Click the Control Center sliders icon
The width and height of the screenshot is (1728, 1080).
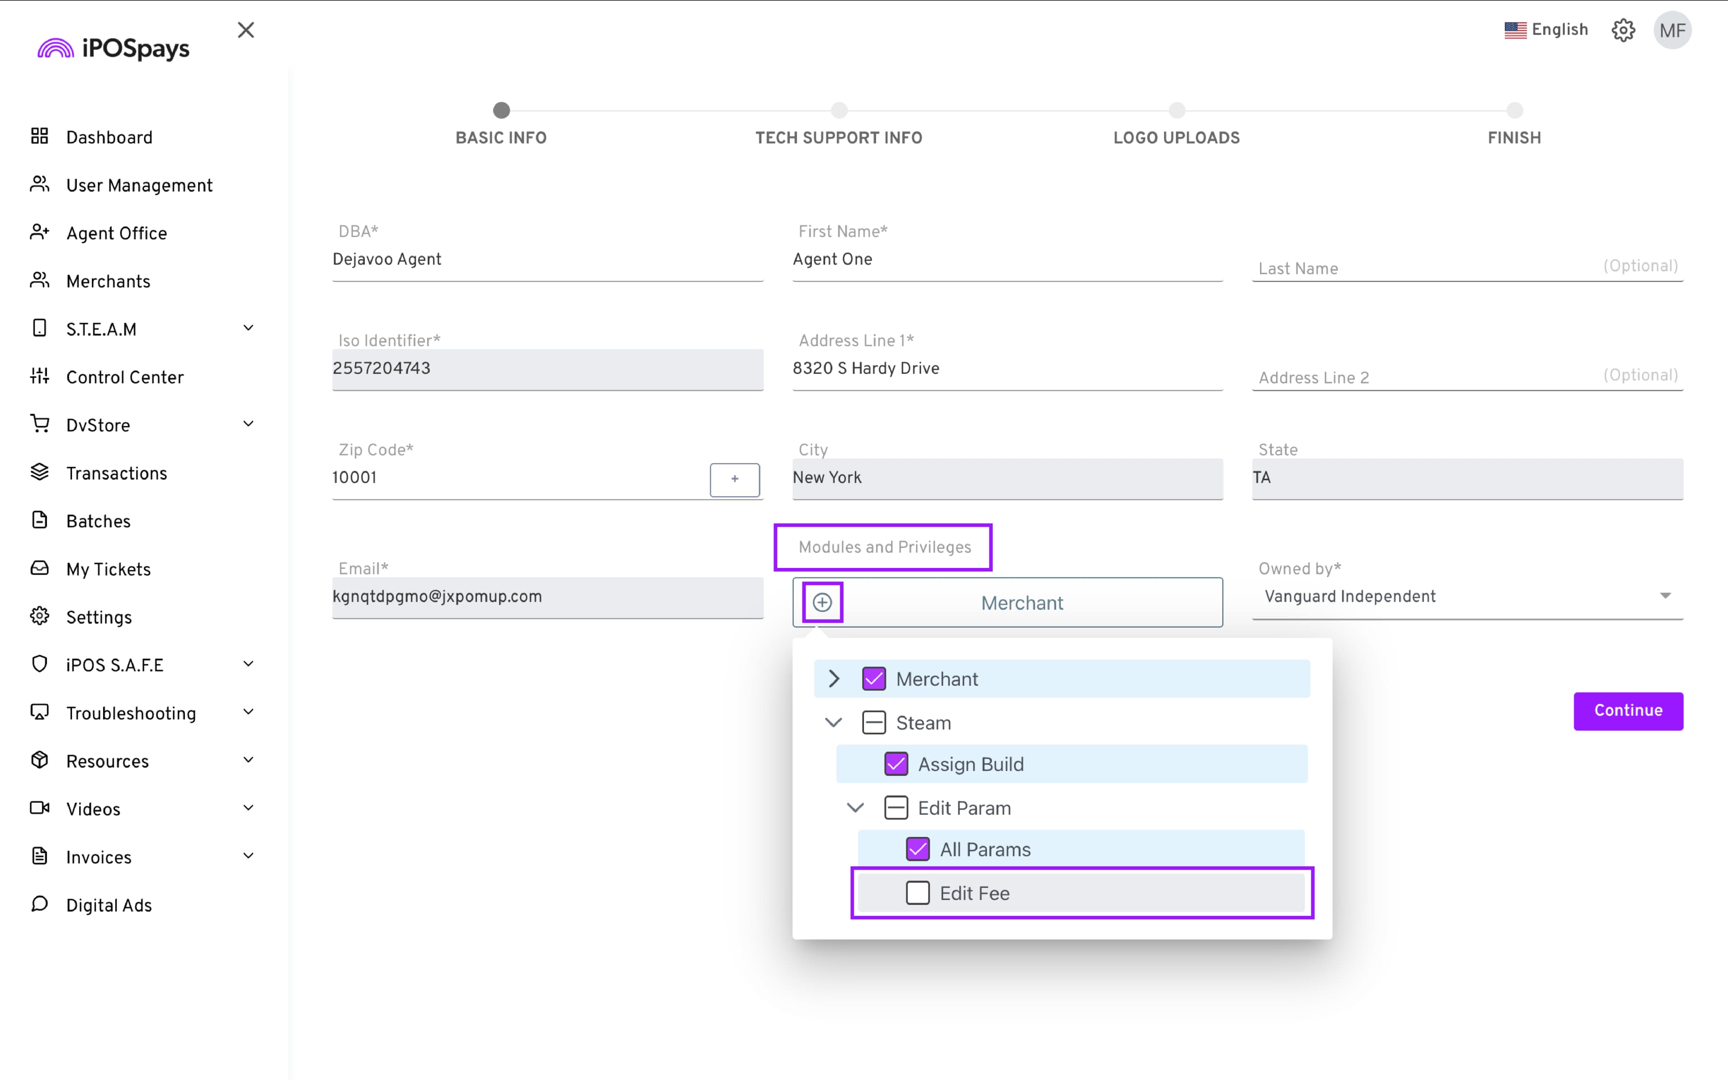coord(40,376)
